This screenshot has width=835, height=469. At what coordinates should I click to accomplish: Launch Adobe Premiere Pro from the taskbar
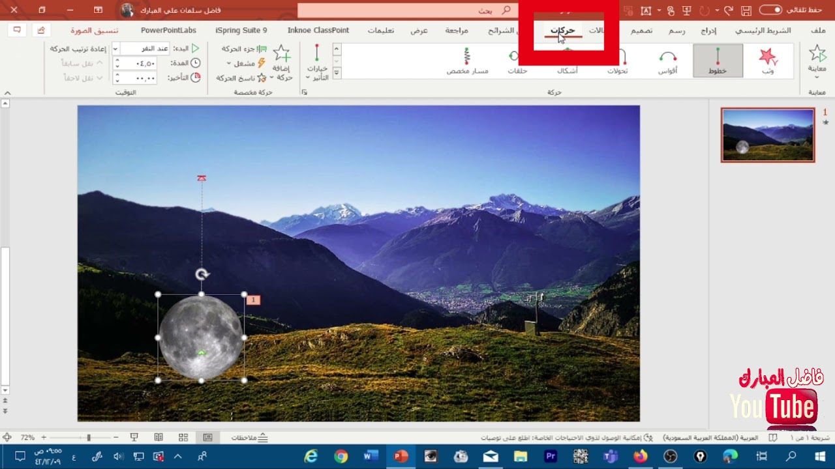tap(550, 457)
